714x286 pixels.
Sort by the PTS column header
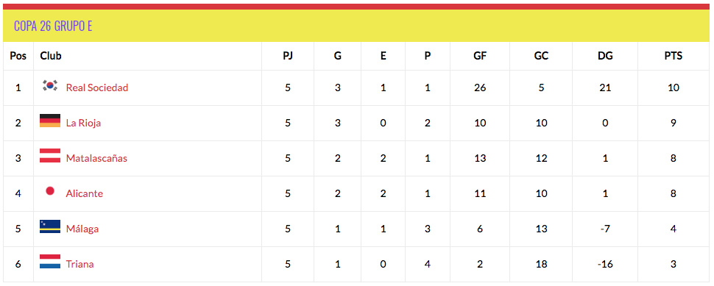[x=673, y=56]
